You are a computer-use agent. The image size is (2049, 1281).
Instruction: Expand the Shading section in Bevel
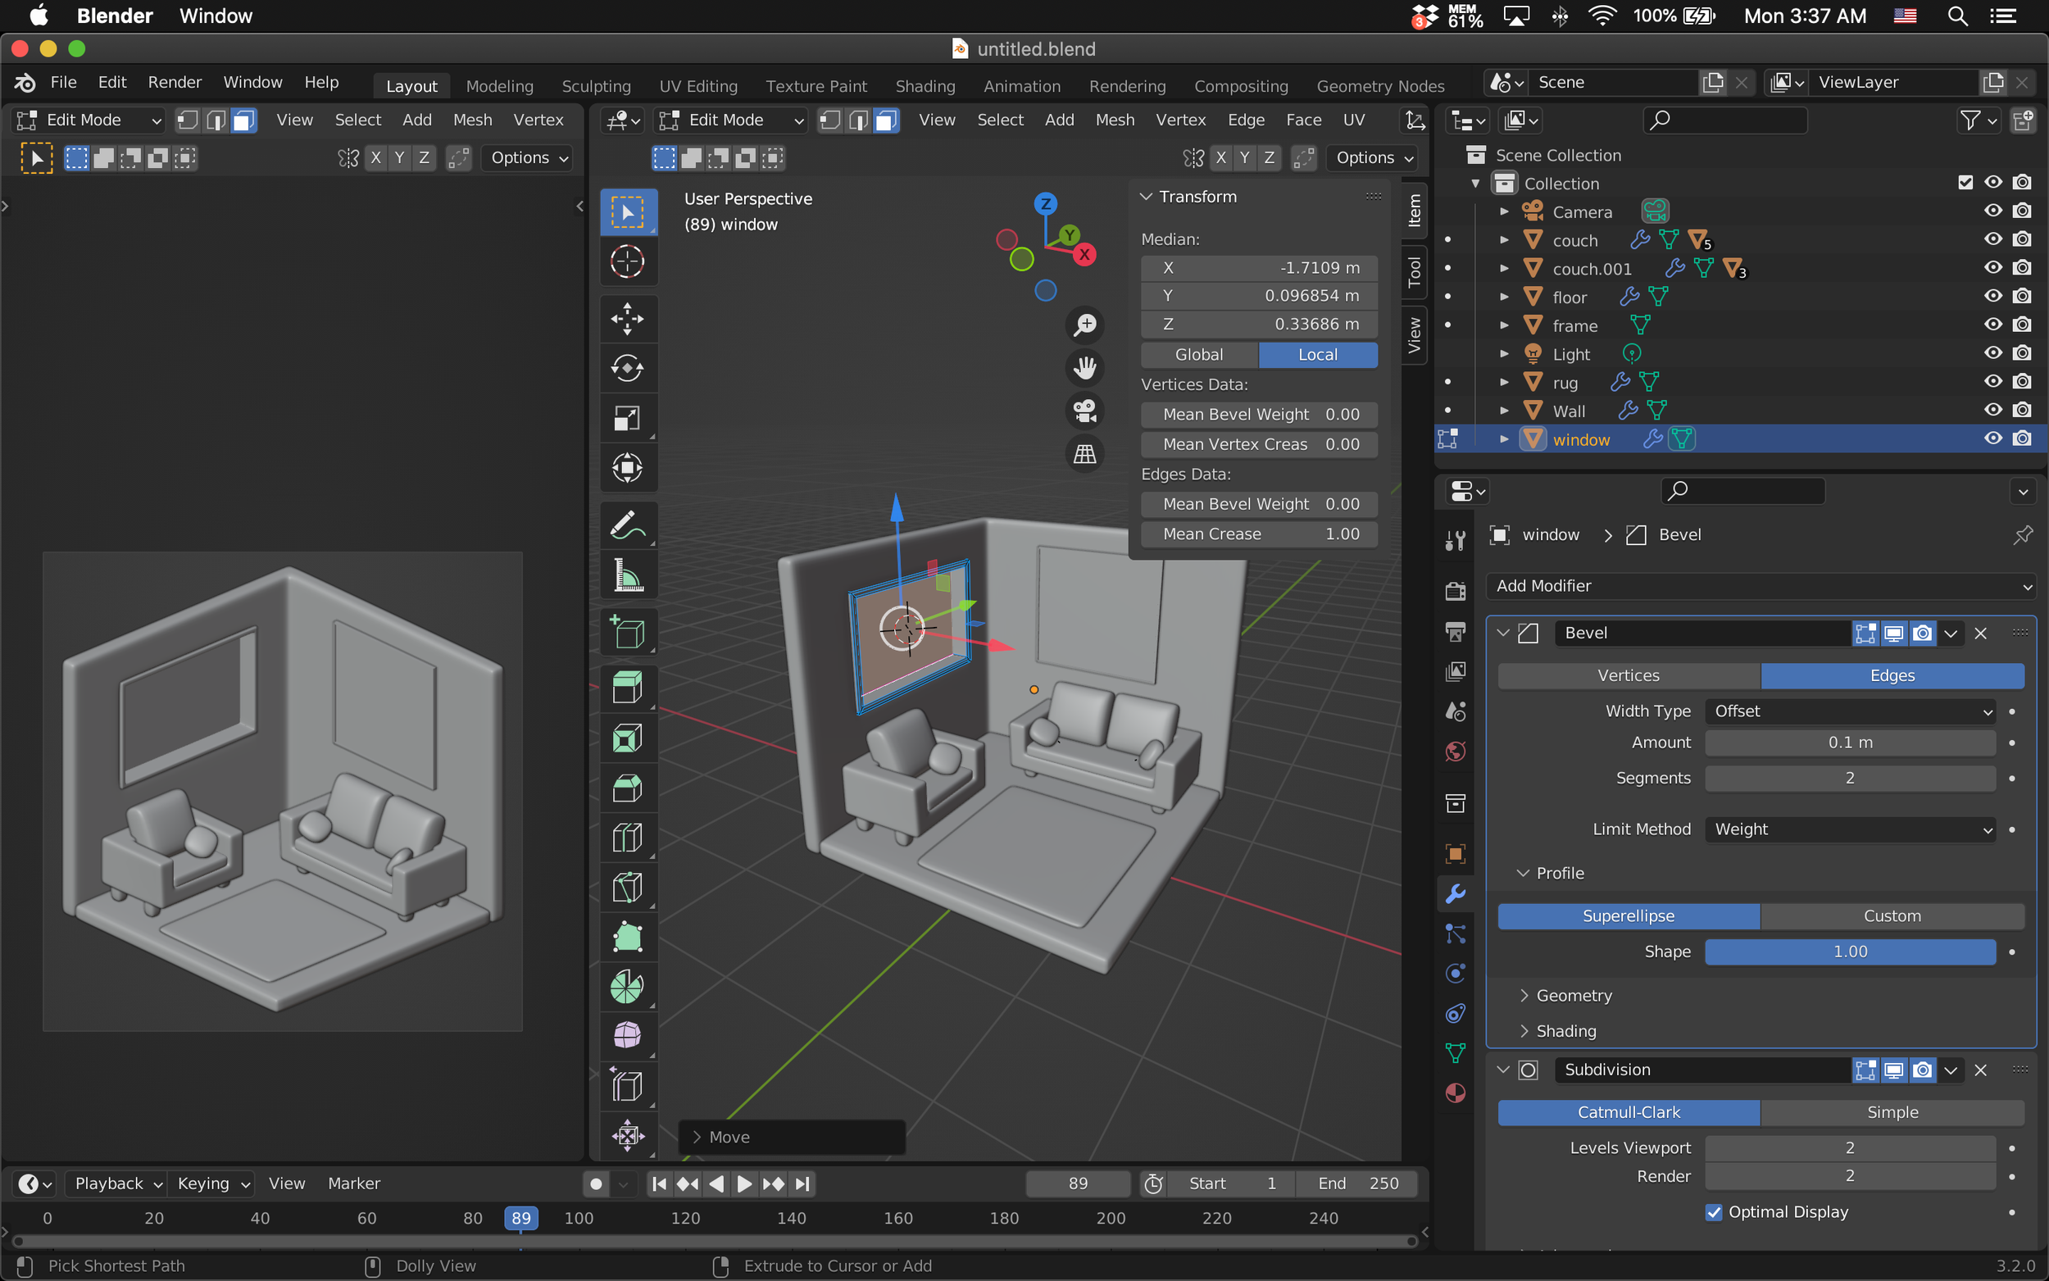(1565, 1031)
